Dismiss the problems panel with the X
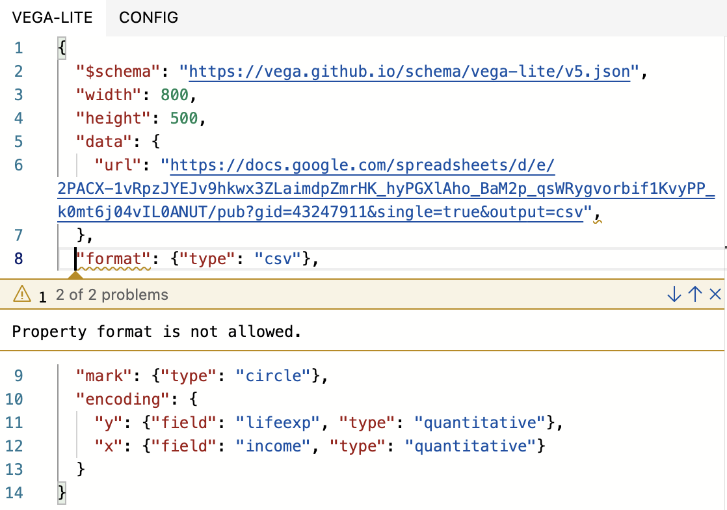Screen dimensions: 727x510 coord(714,294)
